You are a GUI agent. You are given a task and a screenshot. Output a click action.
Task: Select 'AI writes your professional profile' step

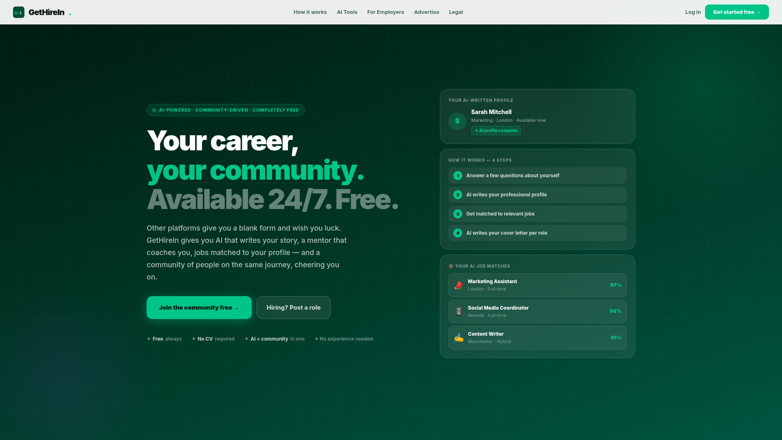coord(538,195)
